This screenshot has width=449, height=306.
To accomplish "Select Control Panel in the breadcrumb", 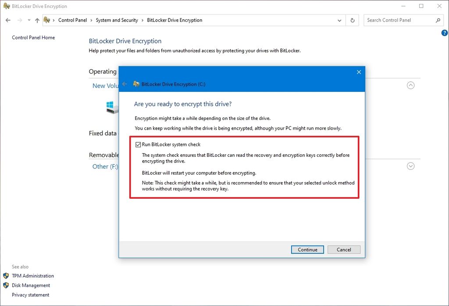I will (73, 20).
